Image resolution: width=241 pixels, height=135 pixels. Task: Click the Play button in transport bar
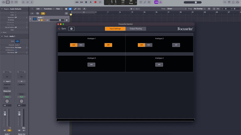tap(91, 2)
